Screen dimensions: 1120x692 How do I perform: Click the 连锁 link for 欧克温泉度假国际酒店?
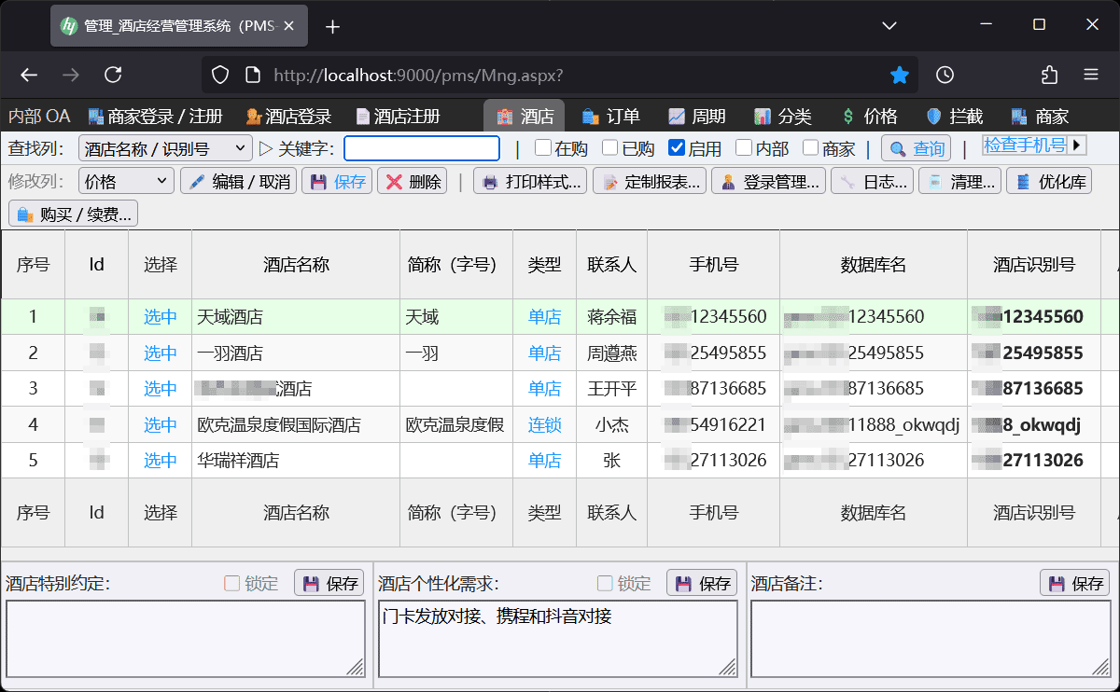(544, 424)
